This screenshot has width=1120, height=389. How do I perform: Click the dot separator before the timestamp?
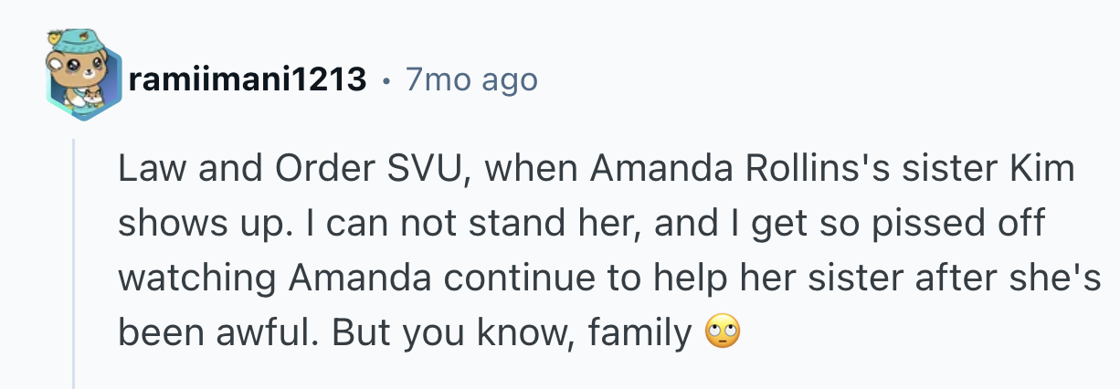click(386, 82)
